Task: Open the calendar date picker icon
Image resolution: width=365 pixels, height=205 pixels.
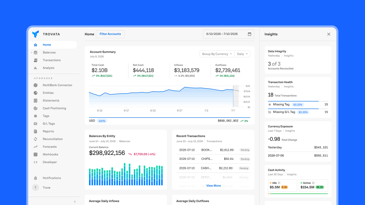Action: pos(249,34)
